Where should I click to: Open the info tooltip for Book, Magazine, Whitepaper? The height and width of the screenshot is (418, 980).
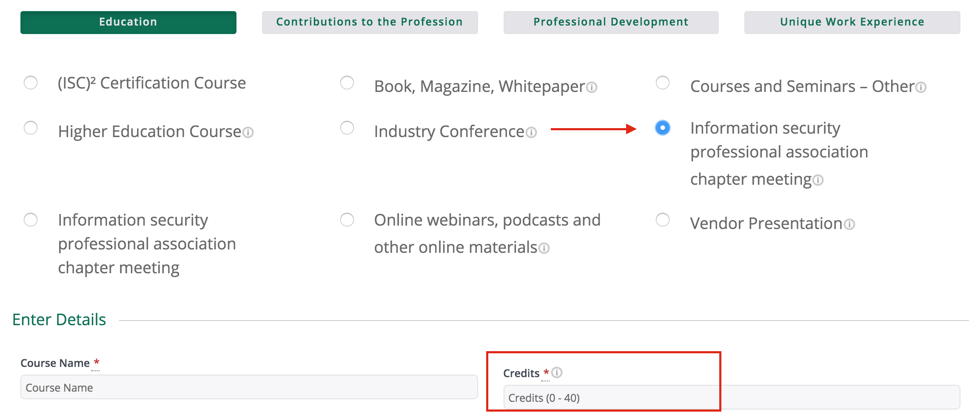(x=591, y=88)
